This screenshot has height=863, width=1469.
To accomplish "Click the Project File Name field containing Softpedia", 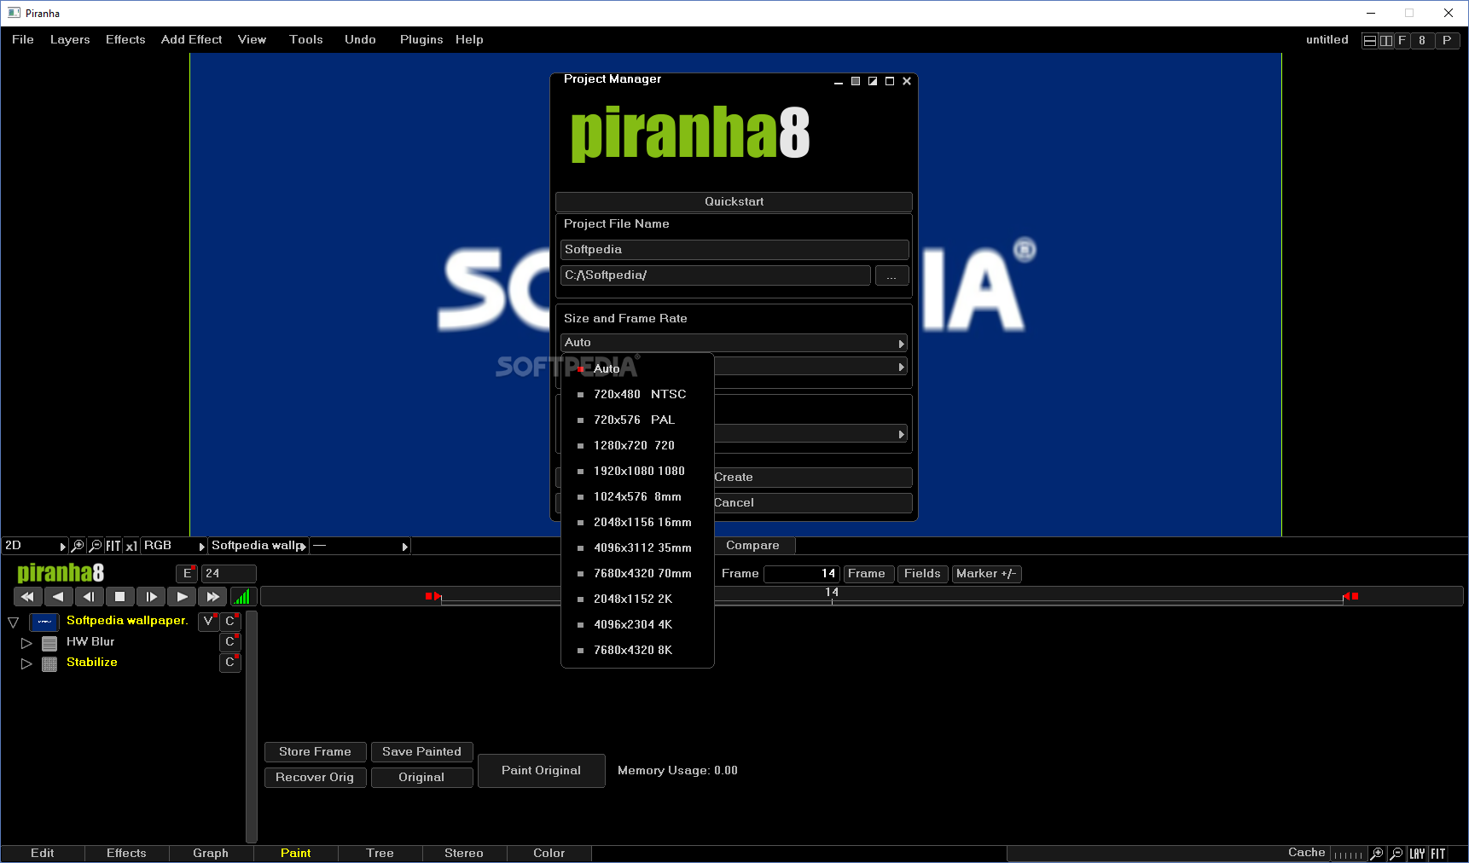I will click(734, 250).
